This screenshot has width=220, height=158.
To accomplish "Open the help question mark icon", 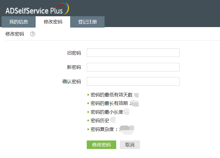I will pos(33,34).
